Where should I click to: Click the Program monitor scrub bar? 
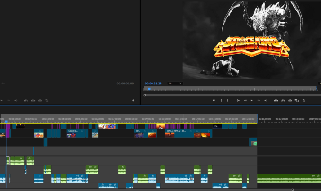232,89
